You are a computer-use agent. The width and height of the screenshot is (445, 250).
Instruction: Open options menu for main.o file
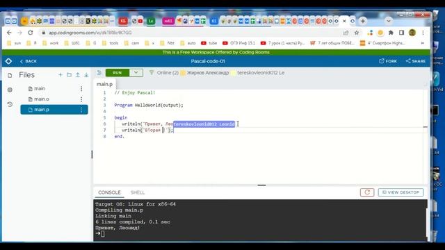tap(81, 99)
